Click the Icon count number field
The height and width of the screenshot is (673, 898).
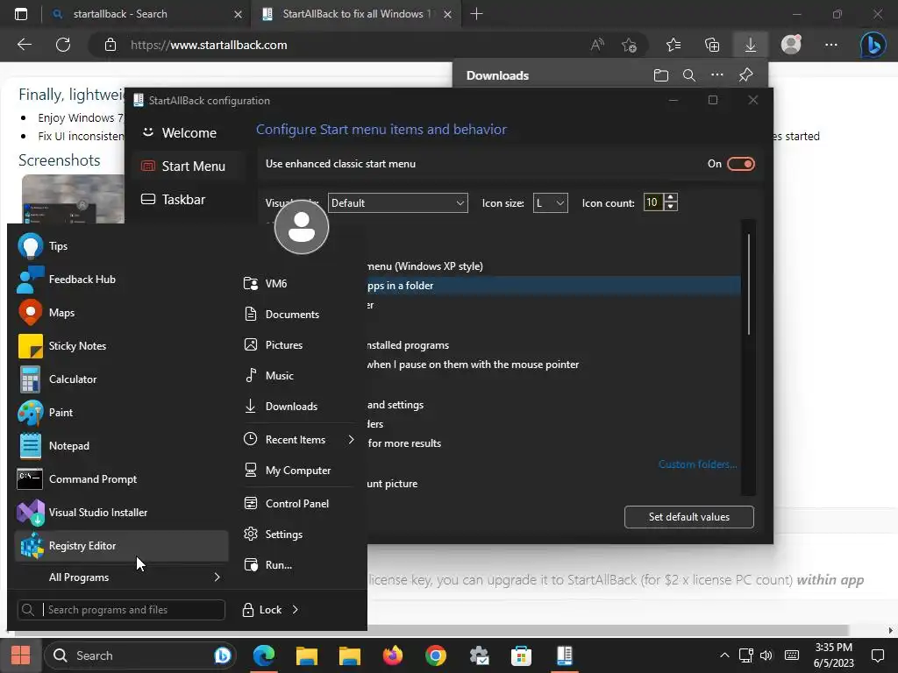tap(652, 202)
